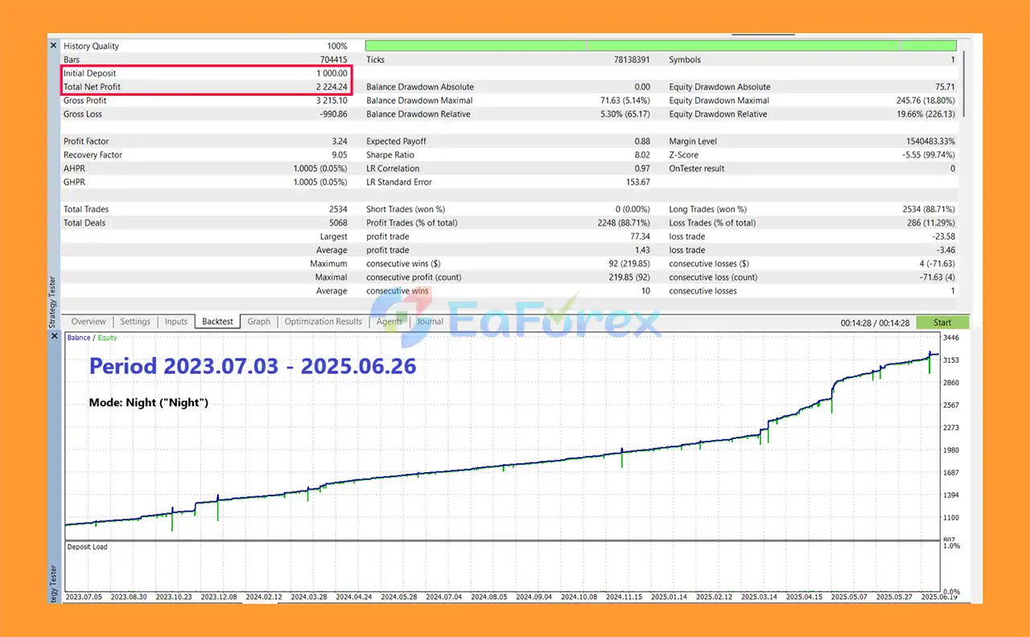Click the Total Trades value 2534
This screenshot has width=1030, height=637.
(x=338, y=209)
